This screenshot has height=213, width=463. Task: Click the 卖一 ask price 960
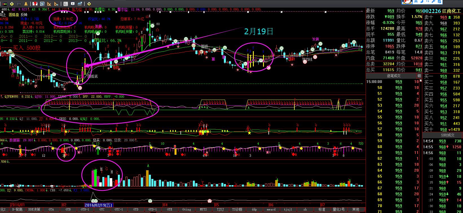click(443, 70)
